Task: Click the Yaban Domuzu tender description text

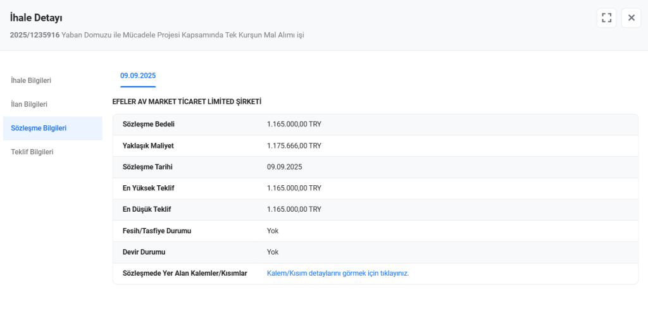Action: [x=183, y=35]
